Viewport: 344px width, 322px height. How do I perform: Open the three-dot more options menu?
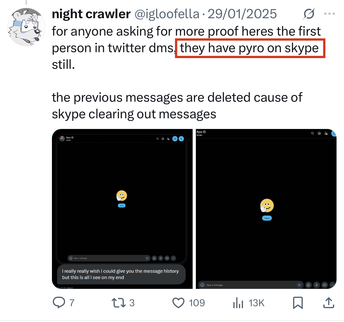pyautogui.click(x=329, y=14)
